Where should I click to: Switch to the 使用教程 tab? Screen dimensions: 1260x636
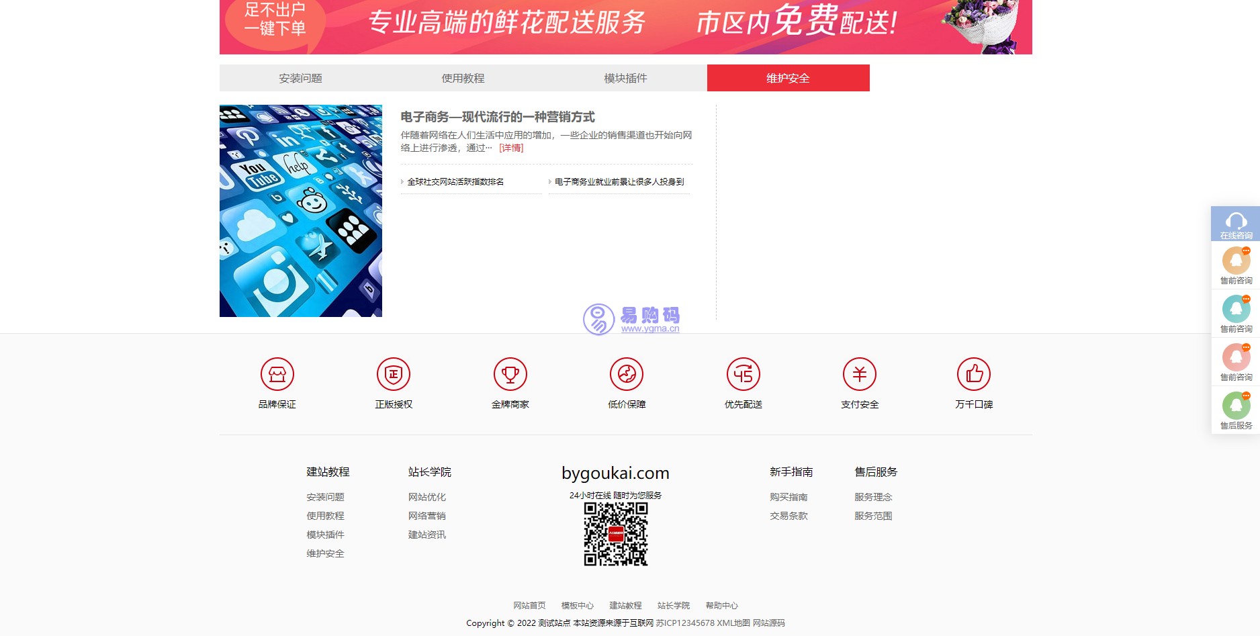click(x=463, y=78)
